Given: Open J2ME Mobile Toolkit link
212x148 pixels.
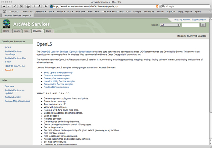Looking at the screenshot, I should pyautogui.click(x=15, y=66).
